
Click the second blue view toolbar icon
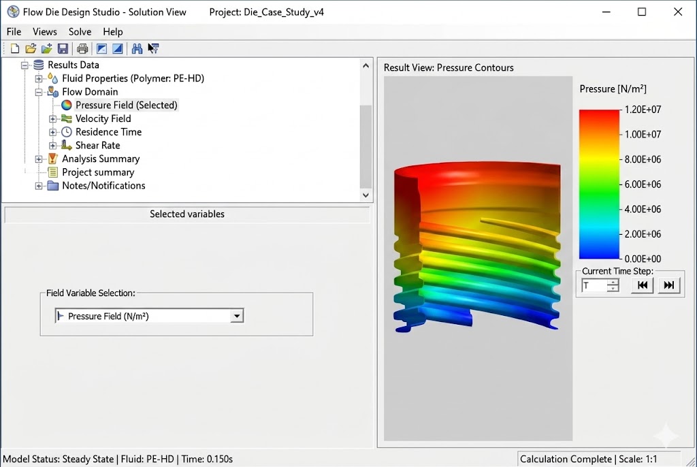pos(117,48)
